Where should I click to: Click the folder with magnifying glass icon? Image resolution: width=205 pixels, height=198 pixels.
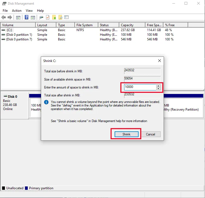[x=60, y=17]
